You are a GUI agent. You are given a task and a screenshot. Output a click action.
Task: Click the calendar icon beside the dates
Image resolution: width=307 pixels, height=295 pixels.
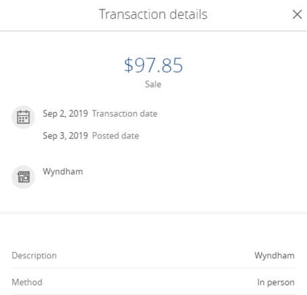[23, 117]
